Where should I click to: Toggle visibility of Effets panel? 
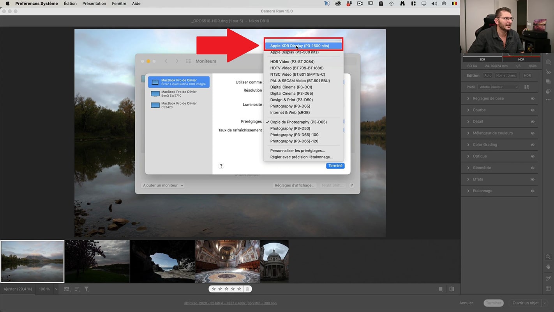(533, 179)
